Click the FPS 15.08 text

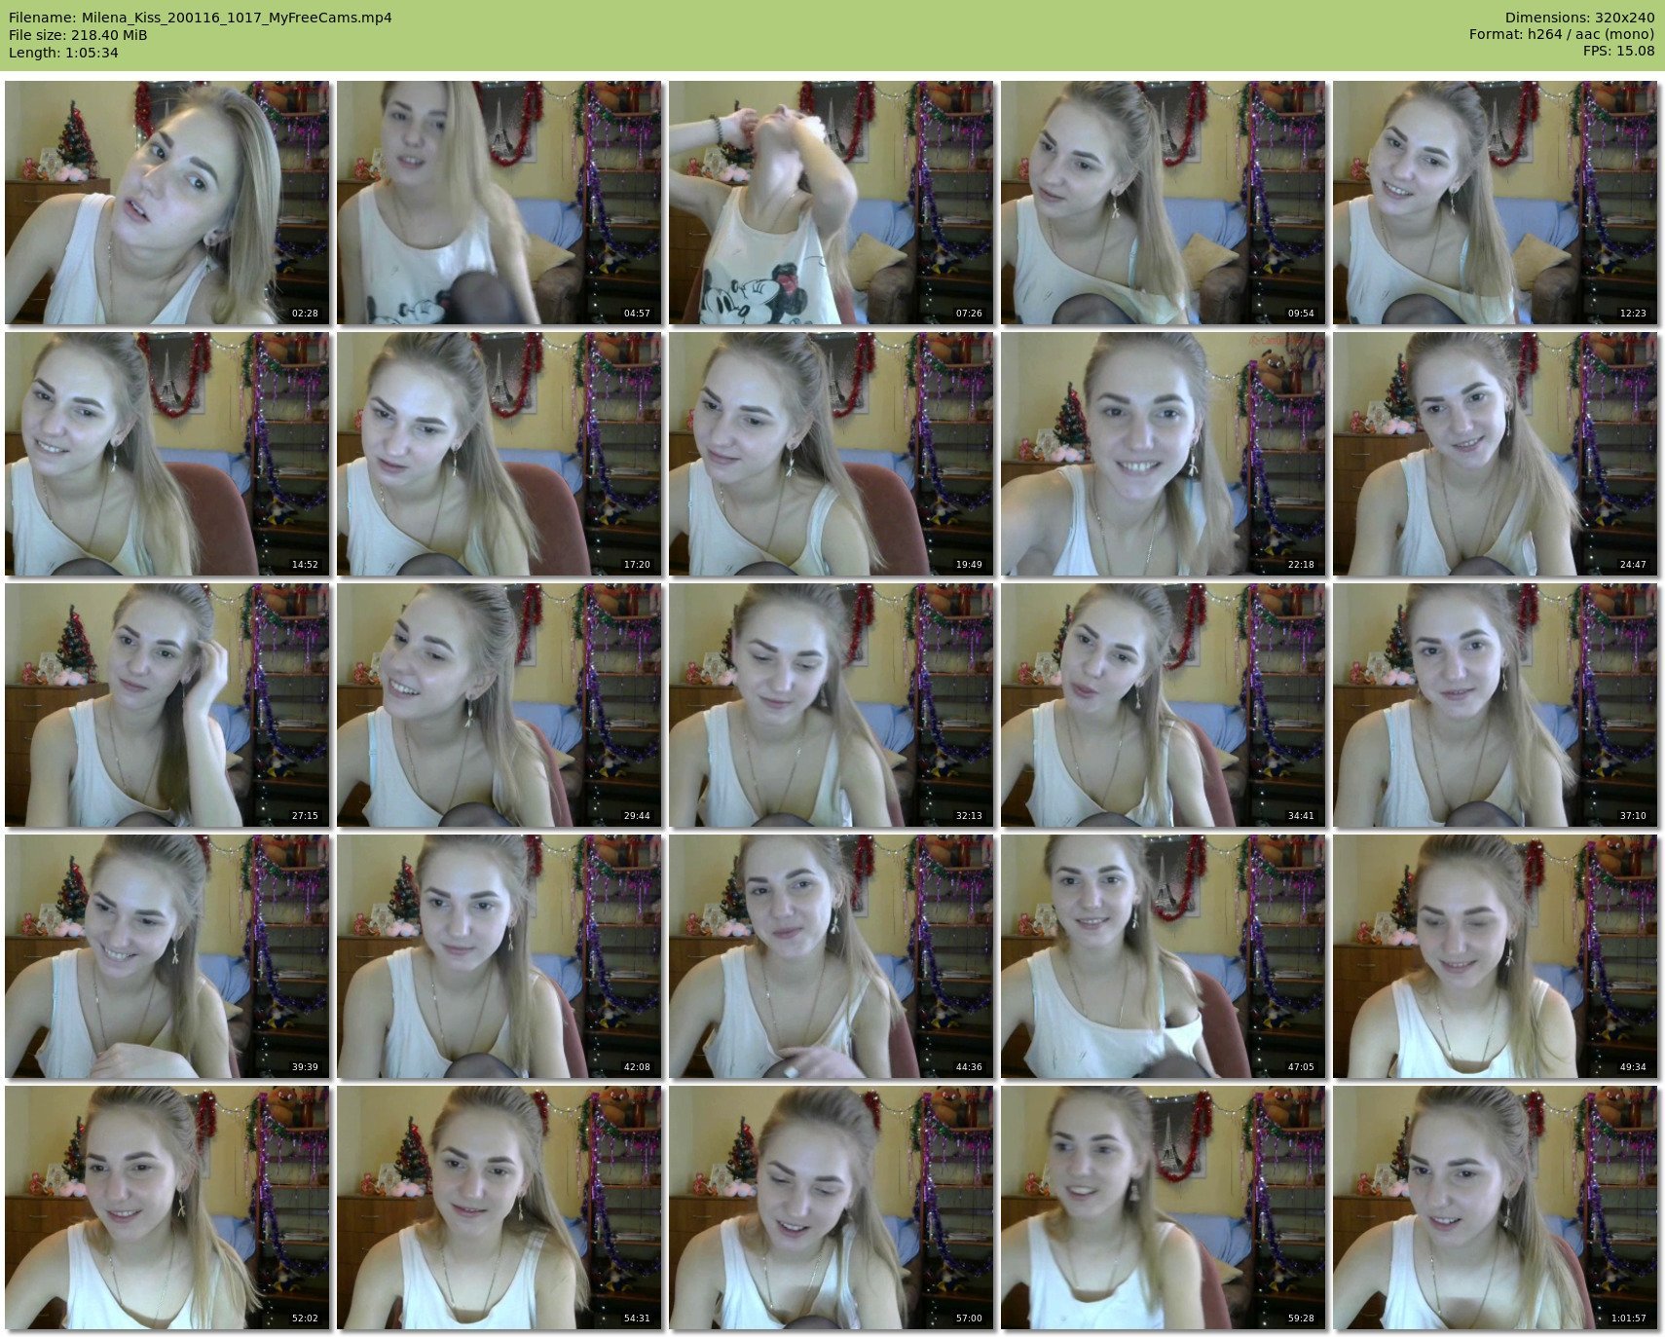click(x=1618, y=53)
